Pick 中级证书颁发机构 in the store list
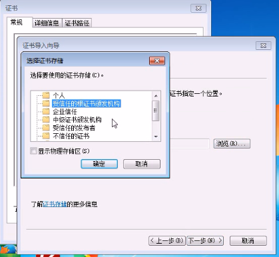Screen dimensions: 279x257 tap(77, 120)
